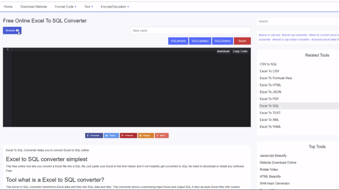Share the page on Blogger
339x190 pixels.
pos(146,136)
